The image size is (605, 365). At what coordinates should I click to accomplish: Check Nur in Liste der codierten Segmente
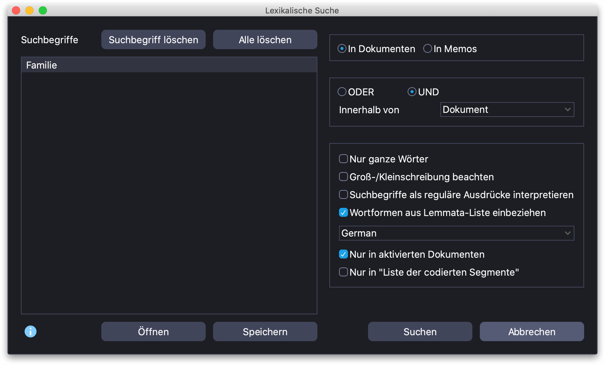[343, 272]
